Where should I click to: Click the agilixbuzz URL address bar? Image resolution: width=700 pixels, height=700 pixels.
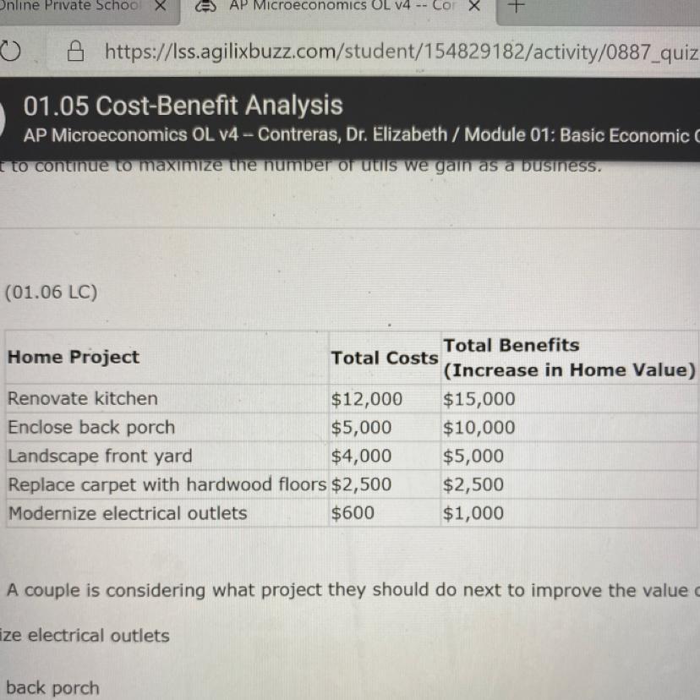pos(402,52)
